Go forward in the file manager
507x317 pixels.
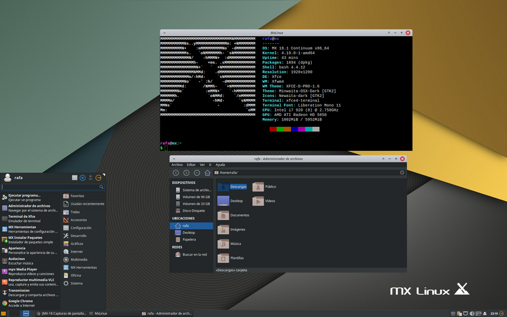click(x=186, y=172)
